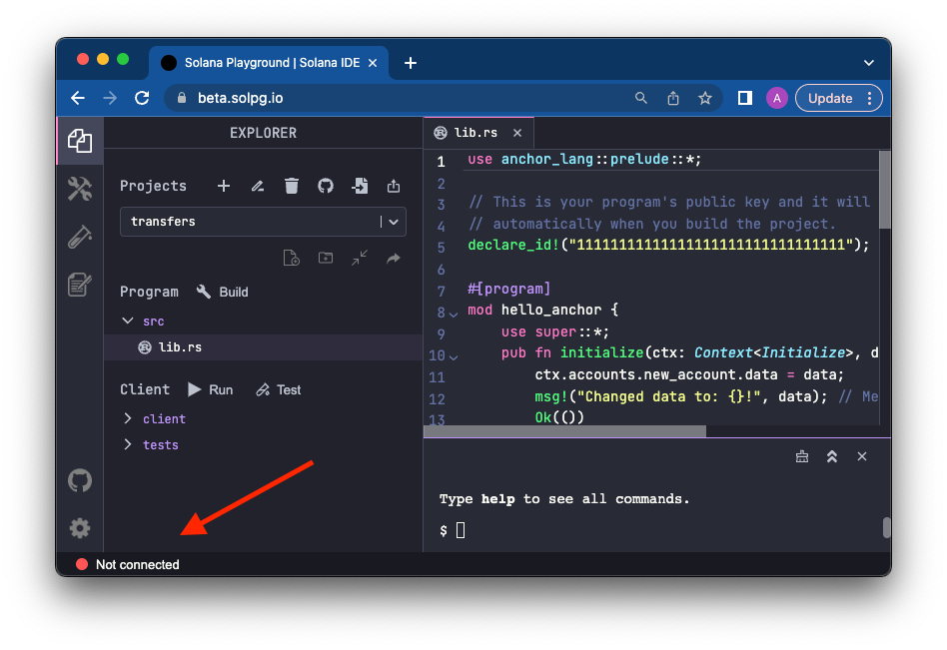Click the share icon in the address bar
947x650 pixels.
tap(673, 98)
